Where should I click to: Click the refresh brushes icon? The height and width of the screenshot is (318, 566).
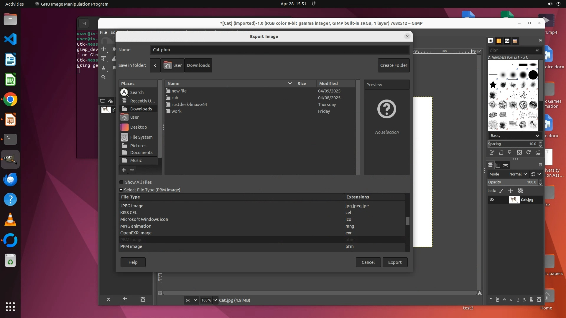click(x=529, y=153)
